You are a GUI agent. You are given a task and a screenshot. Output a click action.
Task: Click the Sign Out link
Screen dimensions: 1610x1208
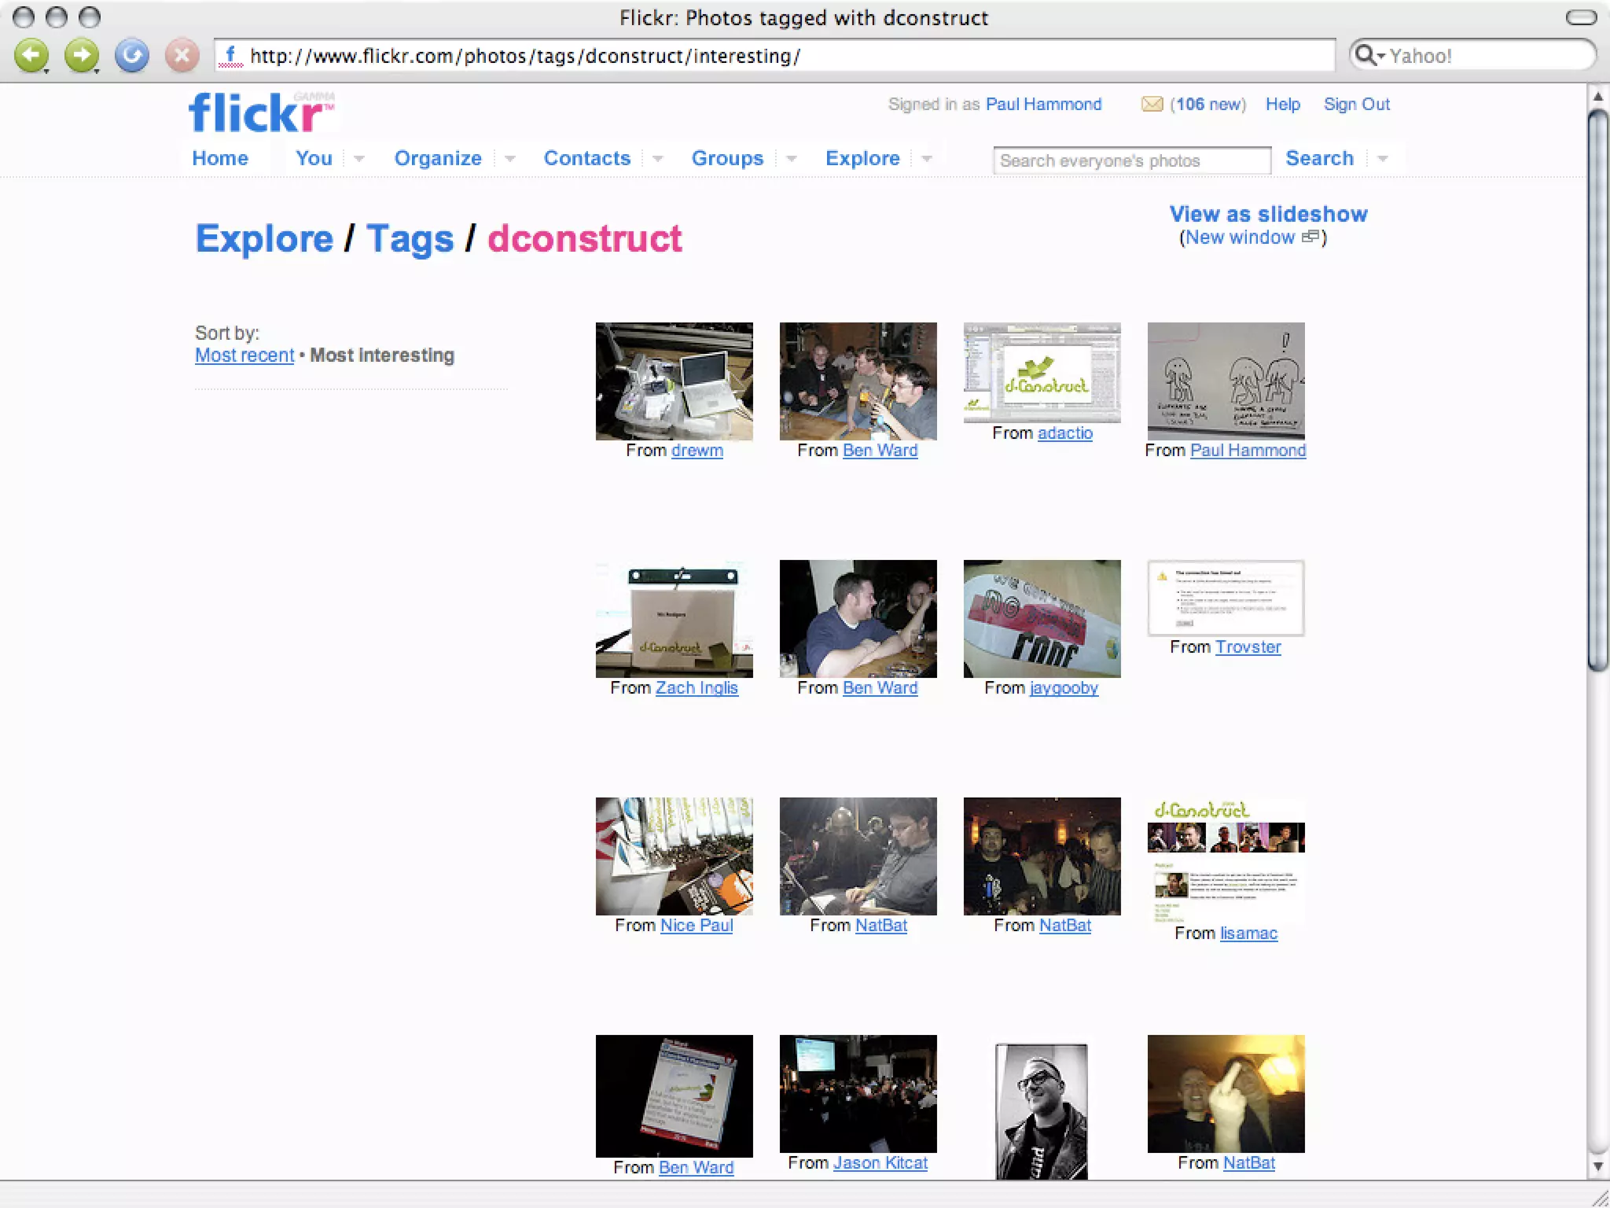[x=1356, y=105]
